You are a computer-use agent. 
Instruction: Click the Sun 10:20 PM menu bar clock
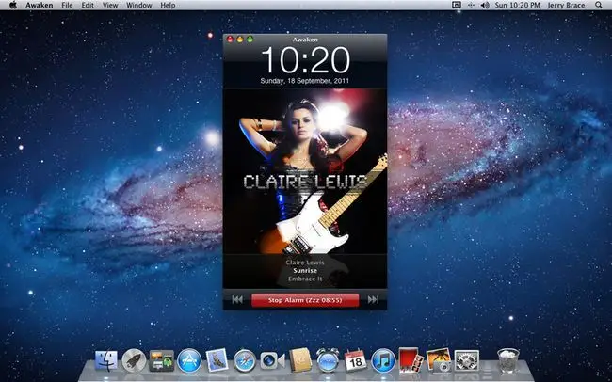click(518, 5)
